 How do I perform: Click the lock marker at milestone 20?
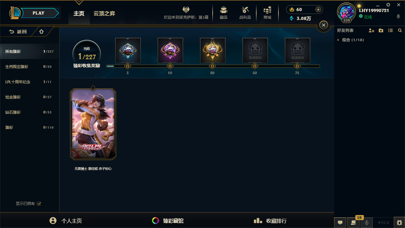click(x=212, y=66)
